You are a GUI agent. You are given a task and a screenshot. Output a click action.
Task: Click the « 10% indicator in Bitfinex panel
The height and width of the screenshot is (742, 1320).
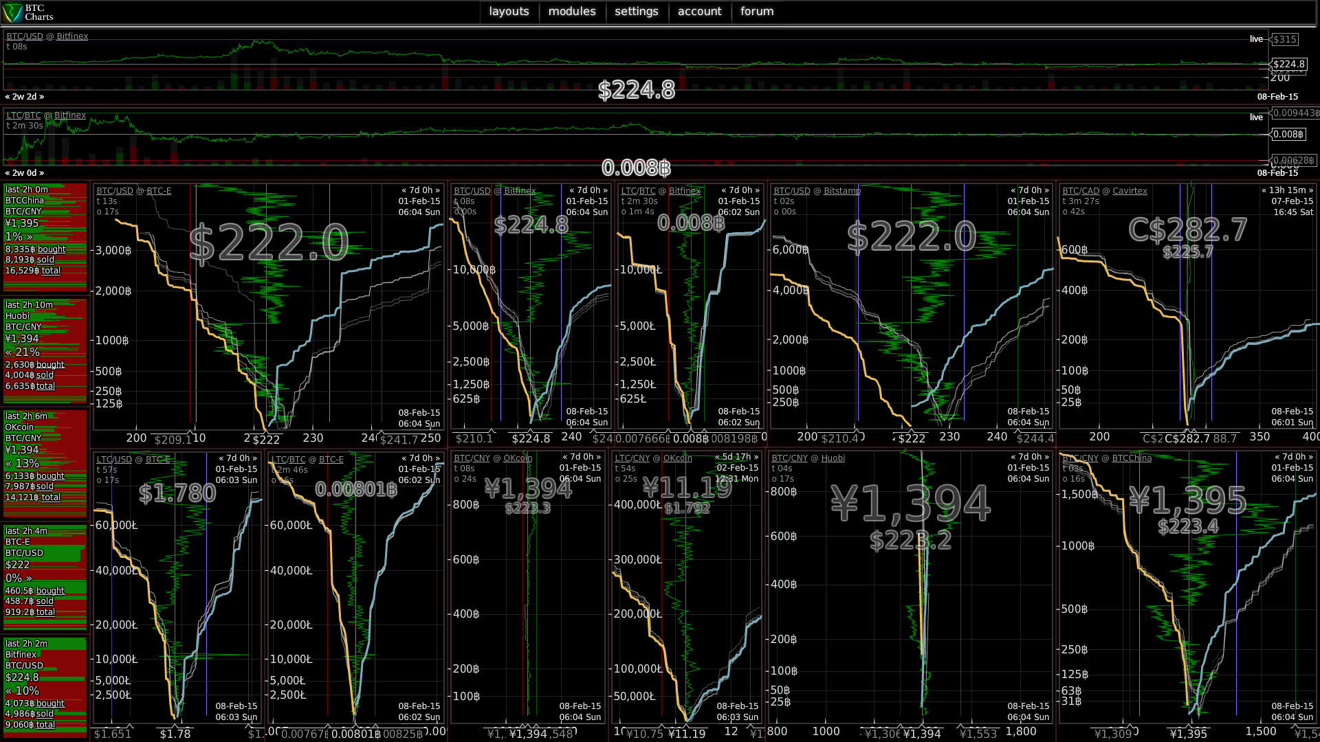click(23, 690)
